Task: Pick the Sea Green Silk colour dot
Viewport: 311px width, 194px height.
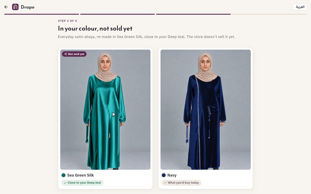Action: (63, 175)
